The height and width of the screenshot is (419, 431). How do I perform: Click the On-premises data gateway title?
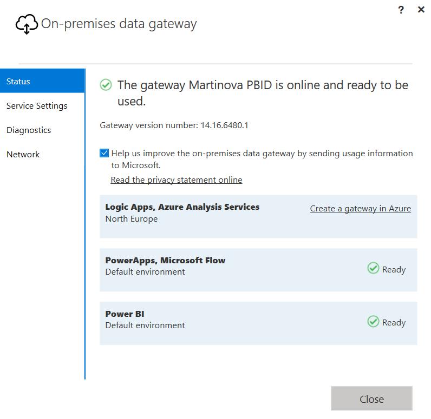pos(119,24)
